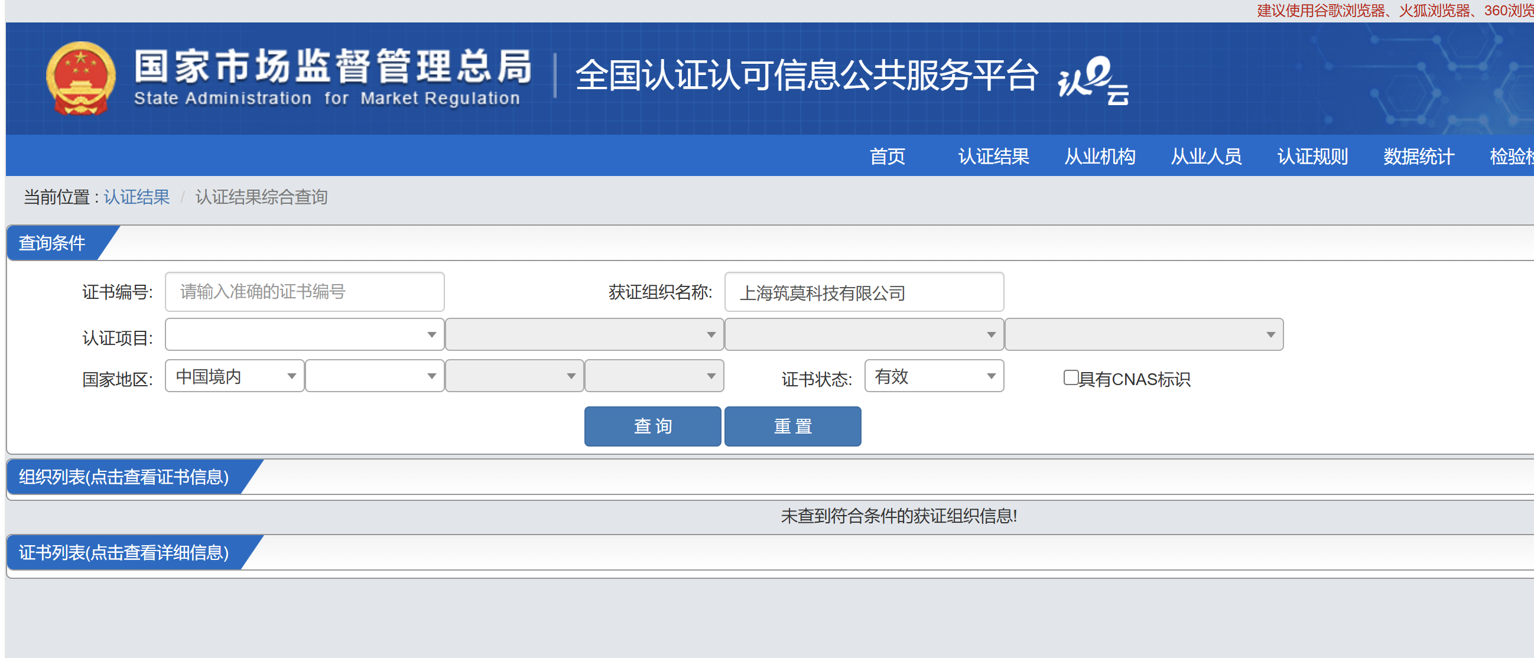Go to 首页 in navigation bar
The image size is (1534, 658).
887,157
